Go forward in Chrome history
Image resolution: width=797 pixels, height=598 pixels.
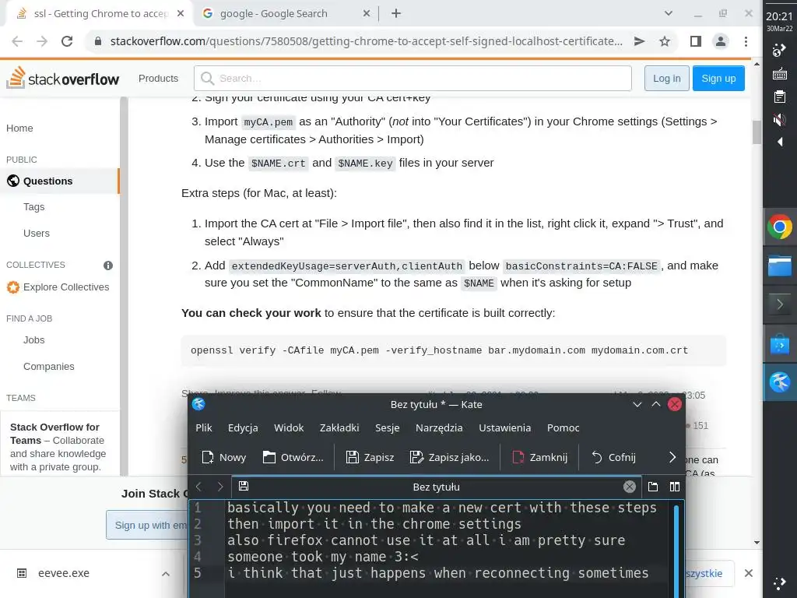point(42,41)
